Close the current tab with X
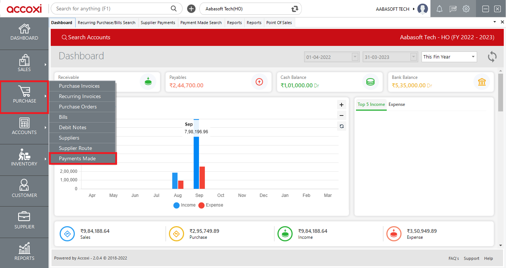Image resolution: width=506 pixels, height=268 pixels. coord(502,22)
